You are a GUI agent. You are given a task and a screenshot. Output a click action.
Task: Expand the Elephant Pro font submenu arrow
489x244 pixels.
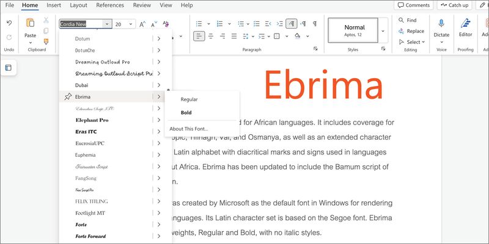158,120
